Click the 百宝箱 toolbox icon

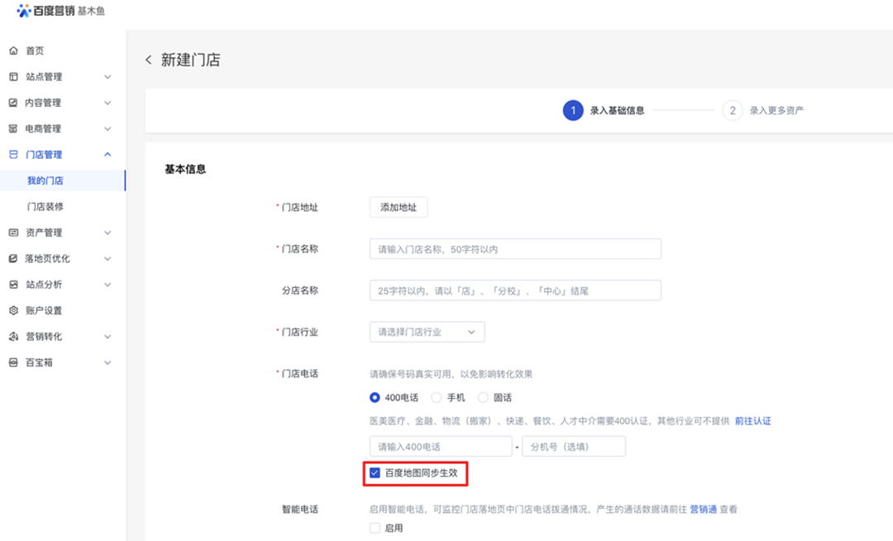click(x=13, y=362)
